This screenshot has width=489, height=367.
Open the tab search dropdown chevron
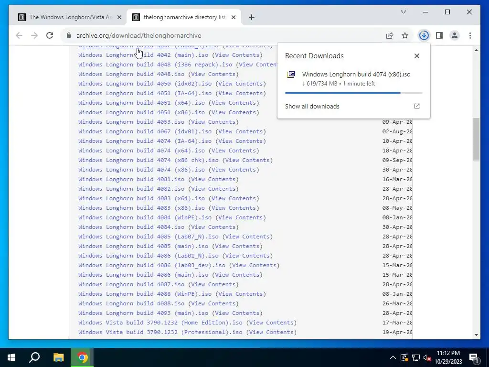[x=403, y=12]
